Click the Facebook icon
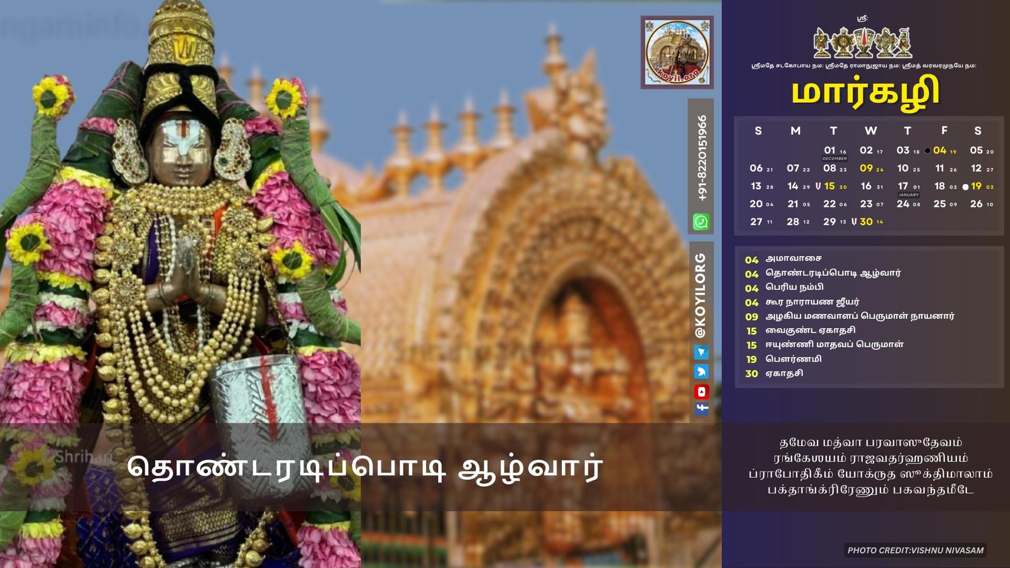 (701, 408)
